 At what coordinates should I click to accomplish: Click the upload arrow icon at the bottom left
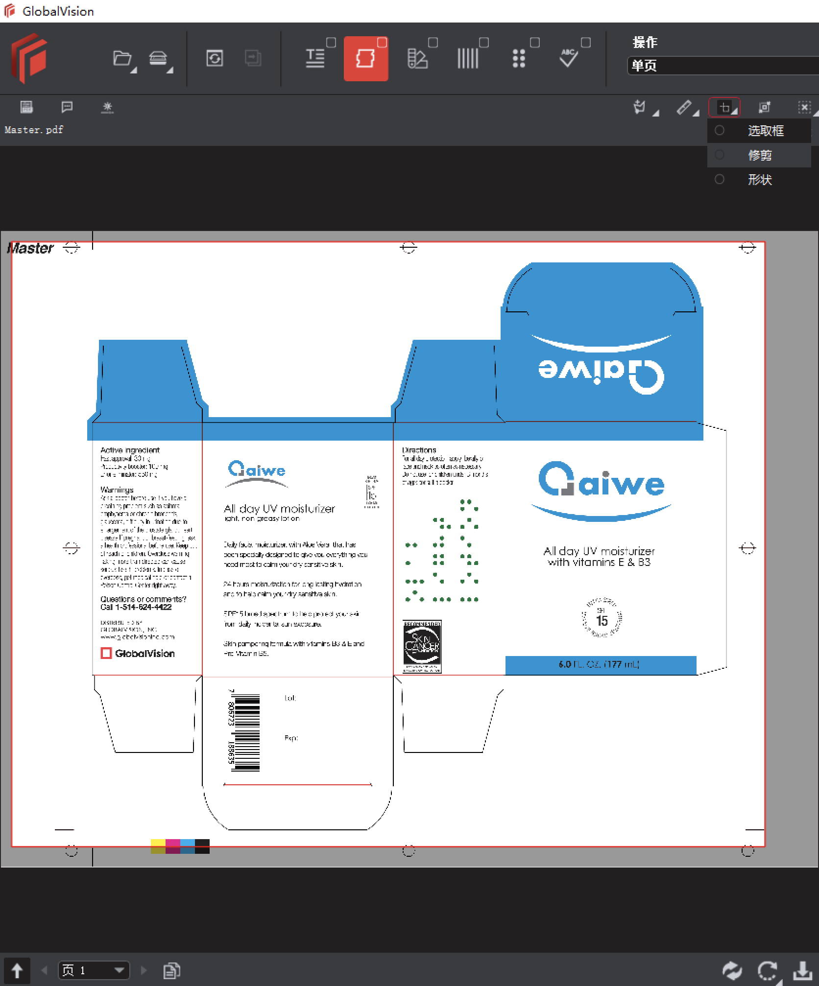pos(17,970)
